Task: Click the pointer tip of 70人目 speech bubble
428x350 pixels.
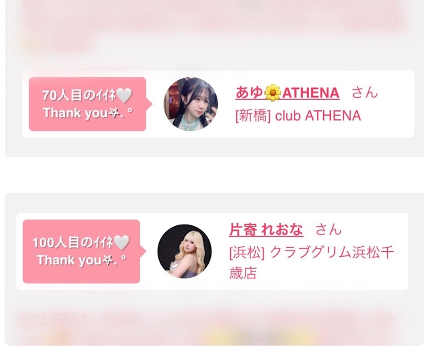Action: pyautogui.click(x=150, y=104)
